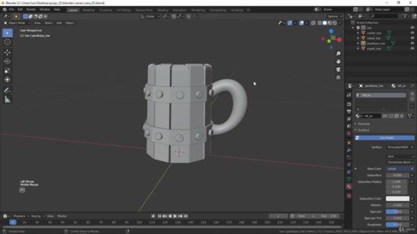Viewport: 417px width, 234px height.
Task: Open the Render properties tab
Action: (349, 104)
